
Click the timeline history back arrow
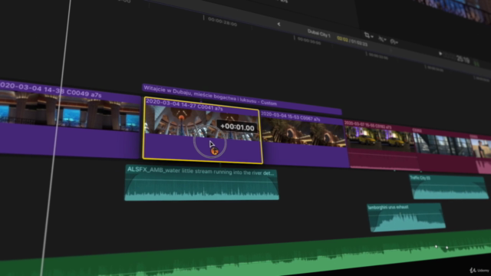coord(278,24)
